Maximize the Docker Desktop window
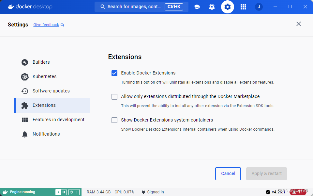Image resolution: width=313 pixels, height=196 pixels. [x=290, y=7]
